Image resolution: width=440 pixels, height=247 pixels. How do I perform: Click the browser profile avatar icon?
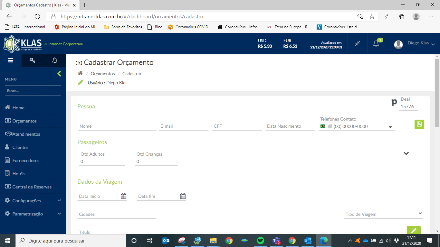[x=416, y=16]
